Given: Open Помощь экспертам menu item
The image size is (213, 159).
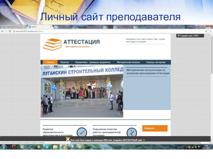Looking at the screenshot, I should [x=156, y=62].
